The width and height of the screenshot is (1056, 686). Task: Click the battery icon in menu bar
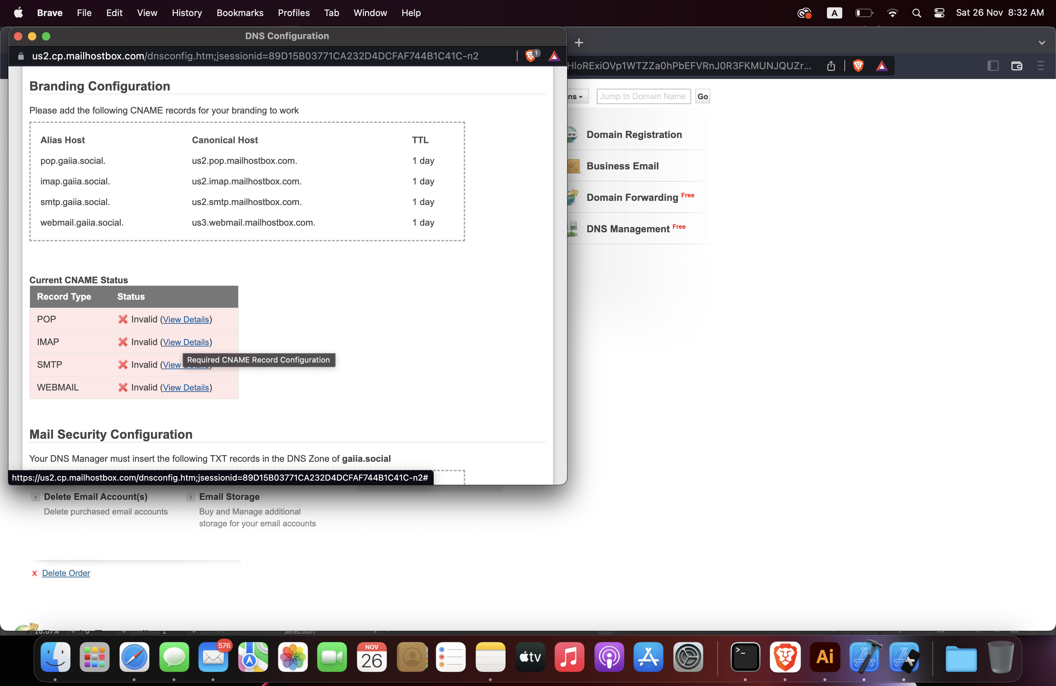(x=864, y=13)
